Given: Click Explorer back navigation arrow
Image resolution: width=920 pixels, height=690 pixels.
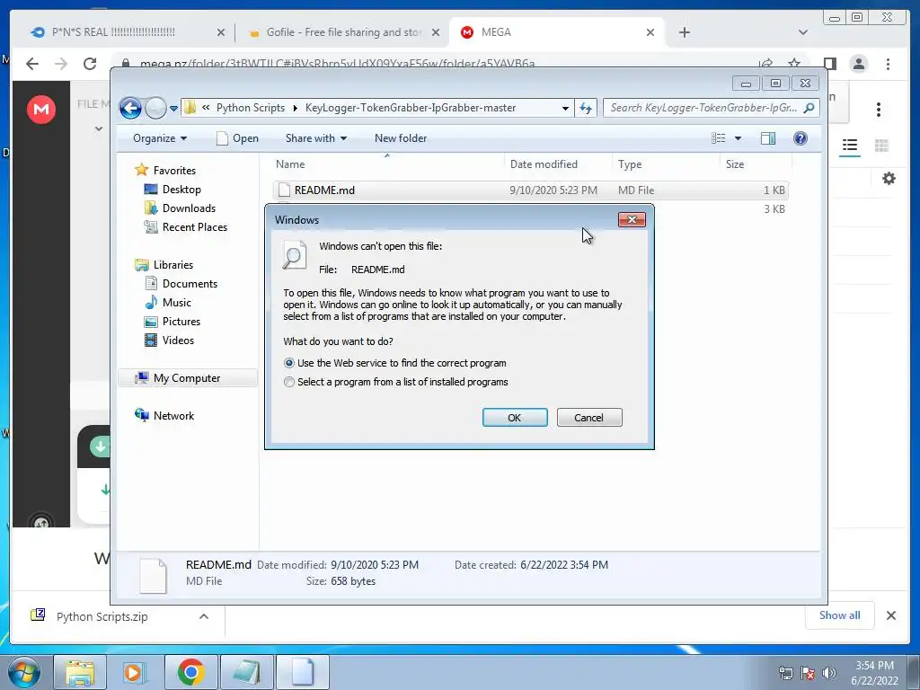Looking at the screenshot, I should pos(130,108).
